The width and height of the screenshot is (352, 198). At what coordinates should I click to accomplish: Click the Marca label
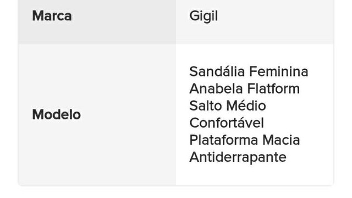52,16
